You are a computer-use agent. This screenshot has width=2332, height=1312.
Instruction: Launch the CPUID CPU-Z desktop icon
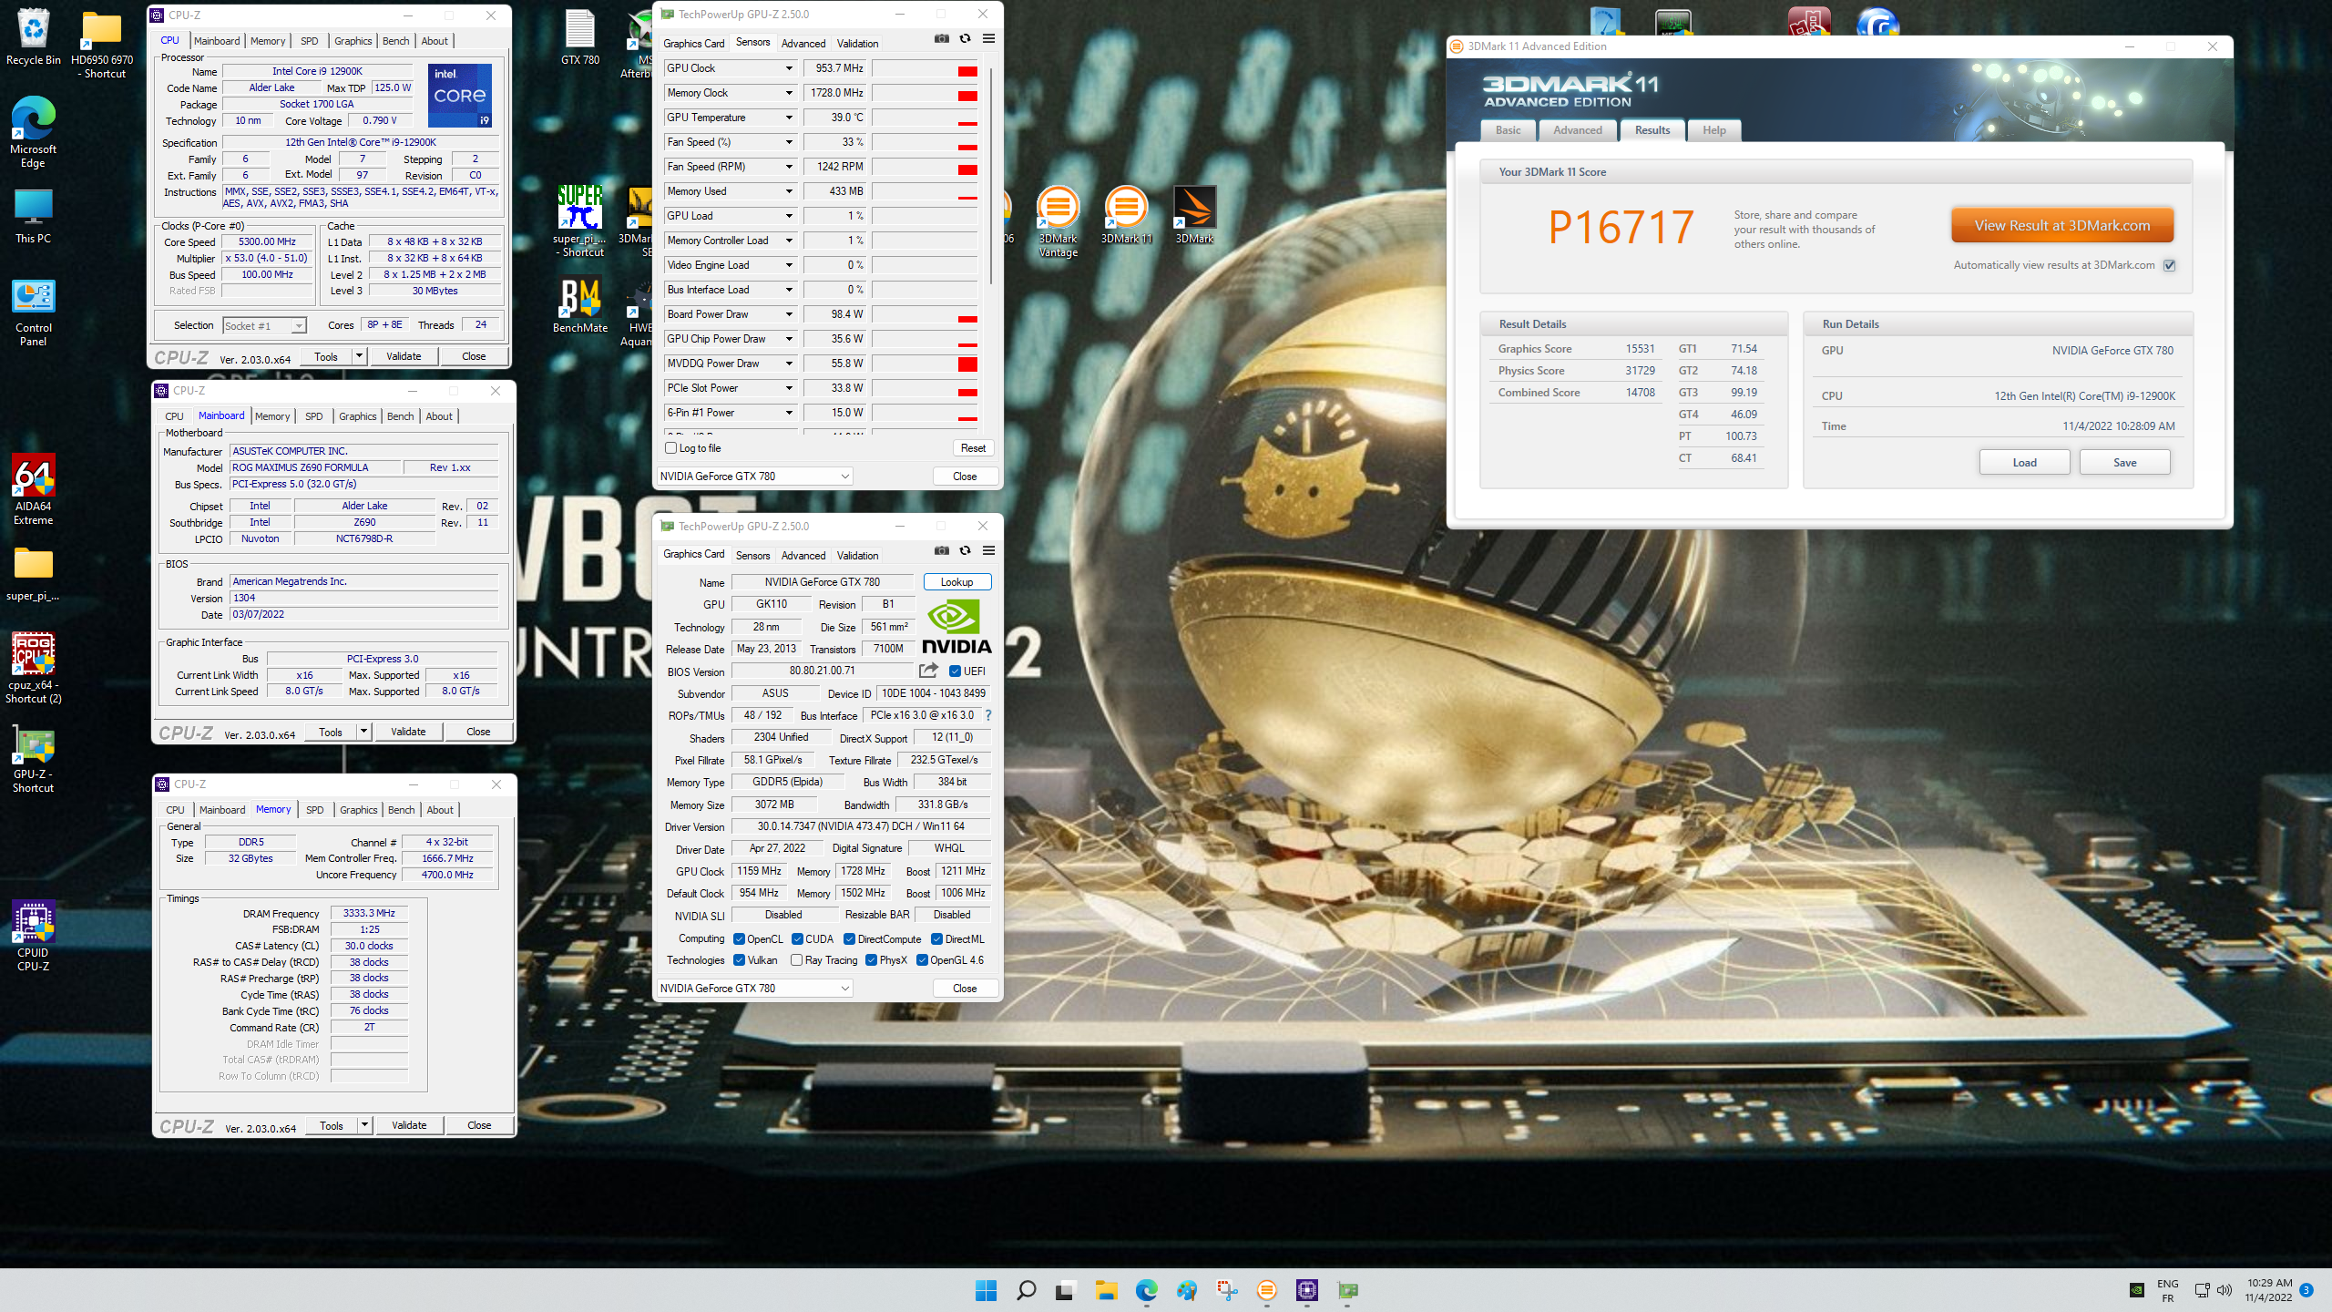tap(33, 937)
